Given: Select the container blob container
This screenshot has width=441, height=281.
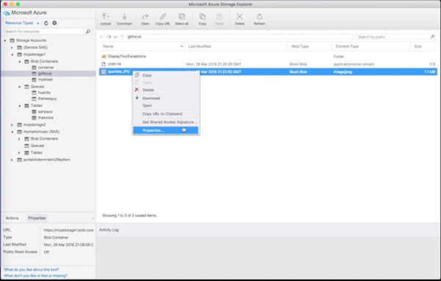Looking at the screenshot, I should pyautogui.click(x=46, y=67).
